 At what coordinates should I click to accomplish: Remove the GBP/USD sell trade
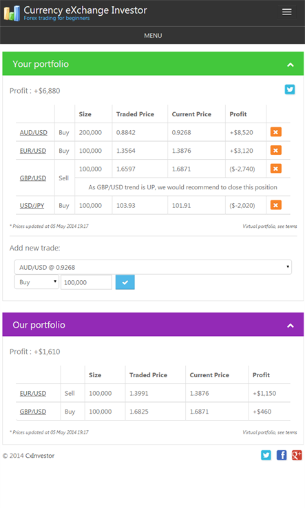276,169
